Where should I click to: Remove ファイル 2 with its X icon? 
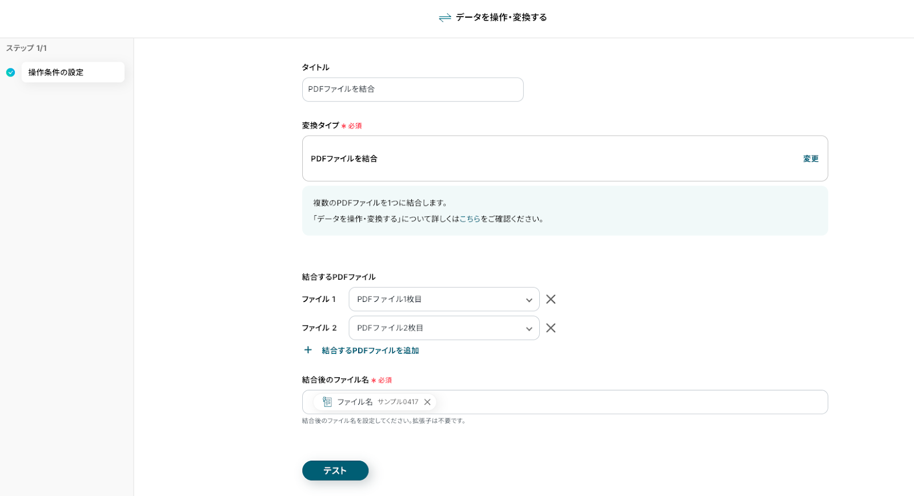coord(551,328)
